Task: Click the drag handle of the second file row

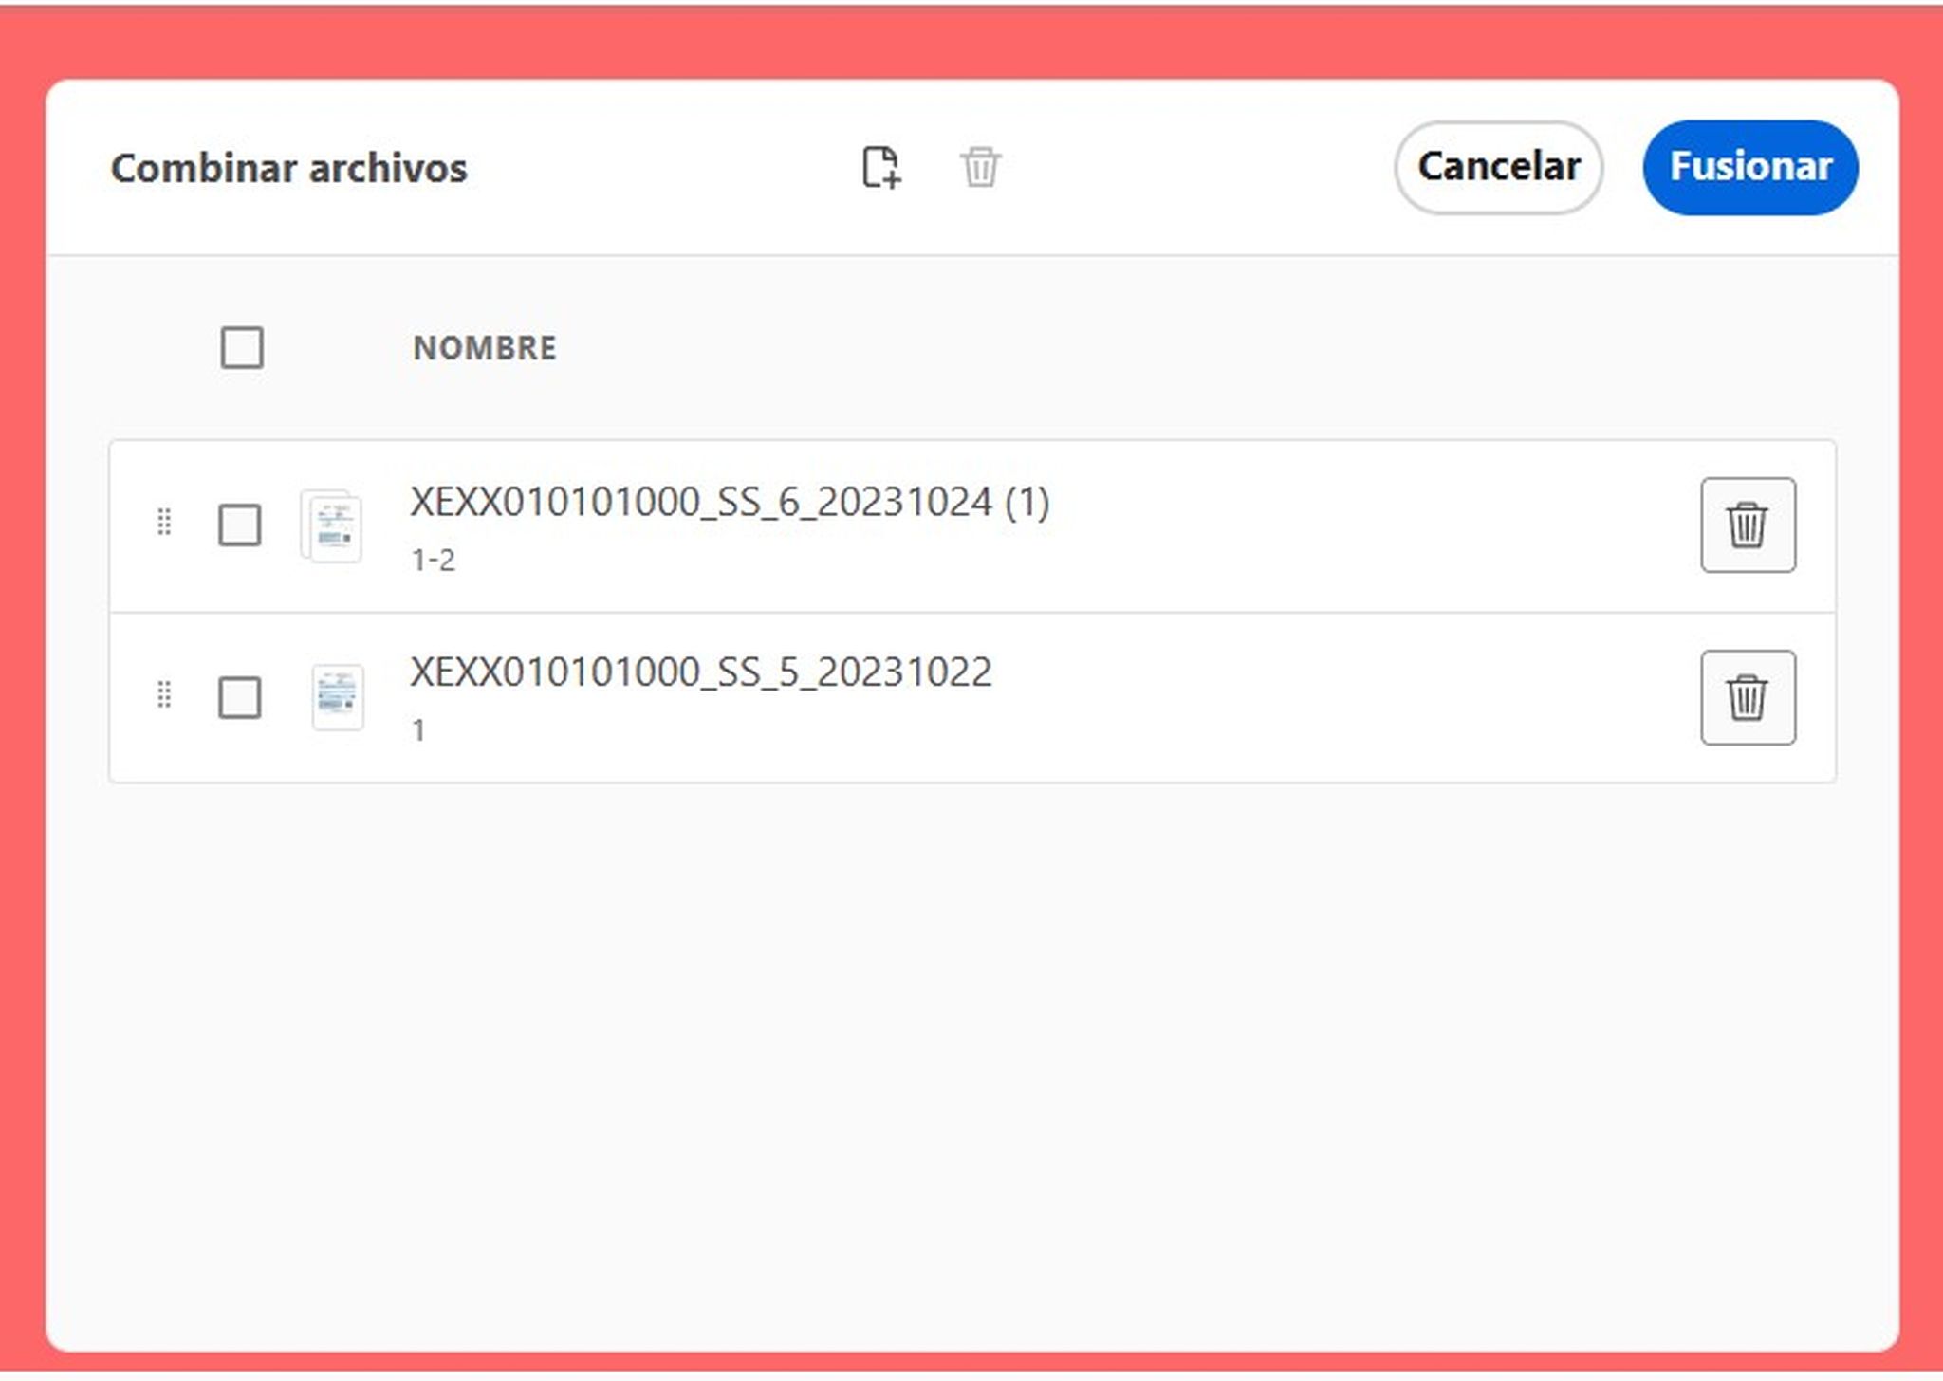Action: tap(163, 695)
